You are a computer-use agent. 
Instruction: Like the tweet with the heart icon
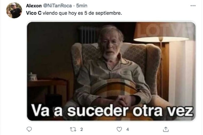pos(119,129)
